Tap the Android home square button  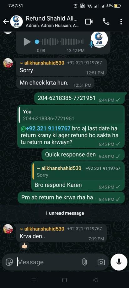64,280
